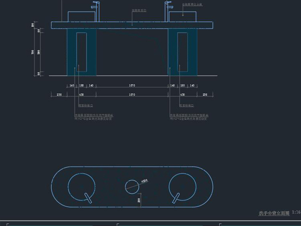Image resolution: width=301 pixels, height=226 pixels.
Task: Select the 100 countertop thickness dimension
Action: (x=33, y=25)
